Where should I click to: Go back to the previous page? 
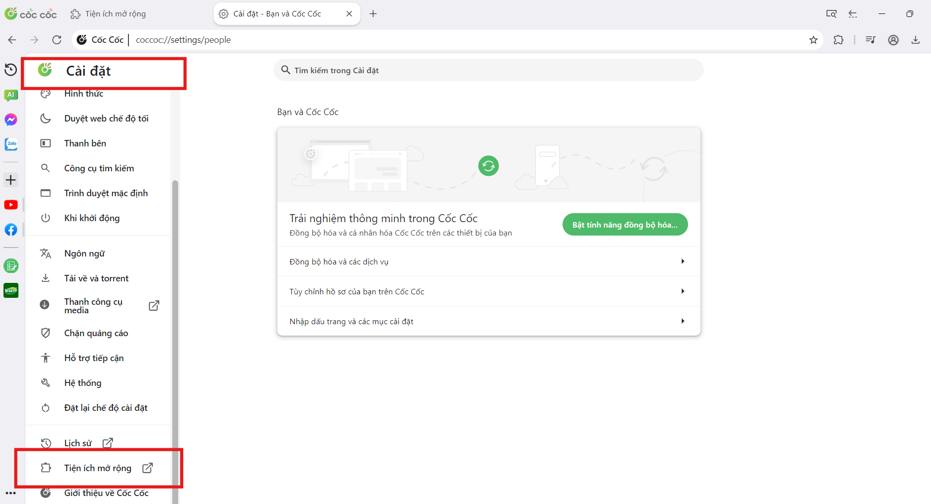(x=12, y=40)
